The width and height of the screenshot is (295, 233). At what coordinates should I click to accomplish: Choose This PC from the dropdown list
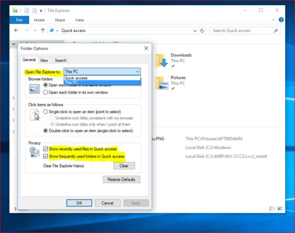pos(102,83)
